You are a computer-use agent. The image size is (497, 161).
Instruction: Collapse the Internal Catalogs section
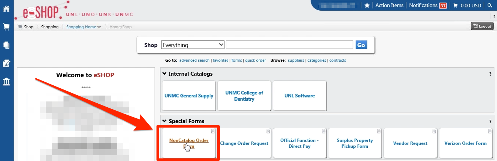pos(165,74)
